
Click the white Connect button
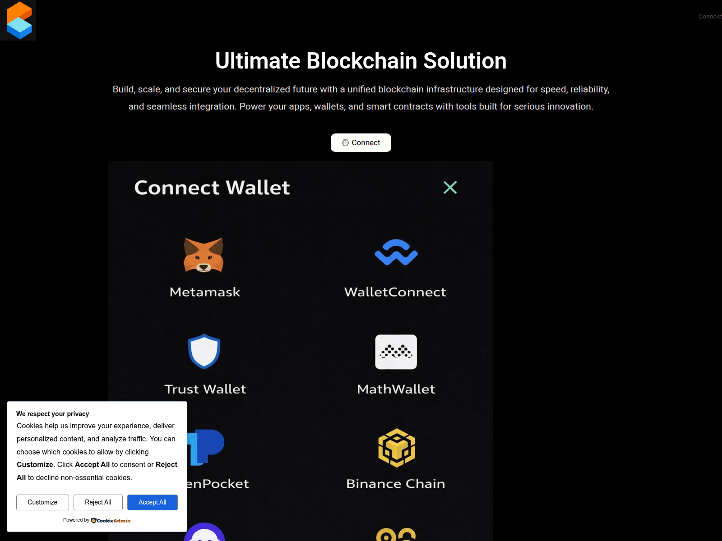click(361, 142)
